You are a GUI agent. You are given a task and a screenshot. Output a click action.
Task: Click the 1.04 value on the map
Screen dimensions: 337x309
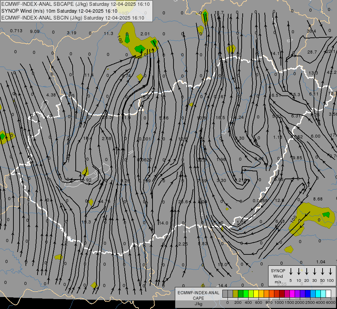click(321, 262)
